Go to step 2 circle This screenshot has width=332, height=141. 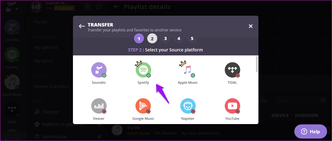pos(152,38)
